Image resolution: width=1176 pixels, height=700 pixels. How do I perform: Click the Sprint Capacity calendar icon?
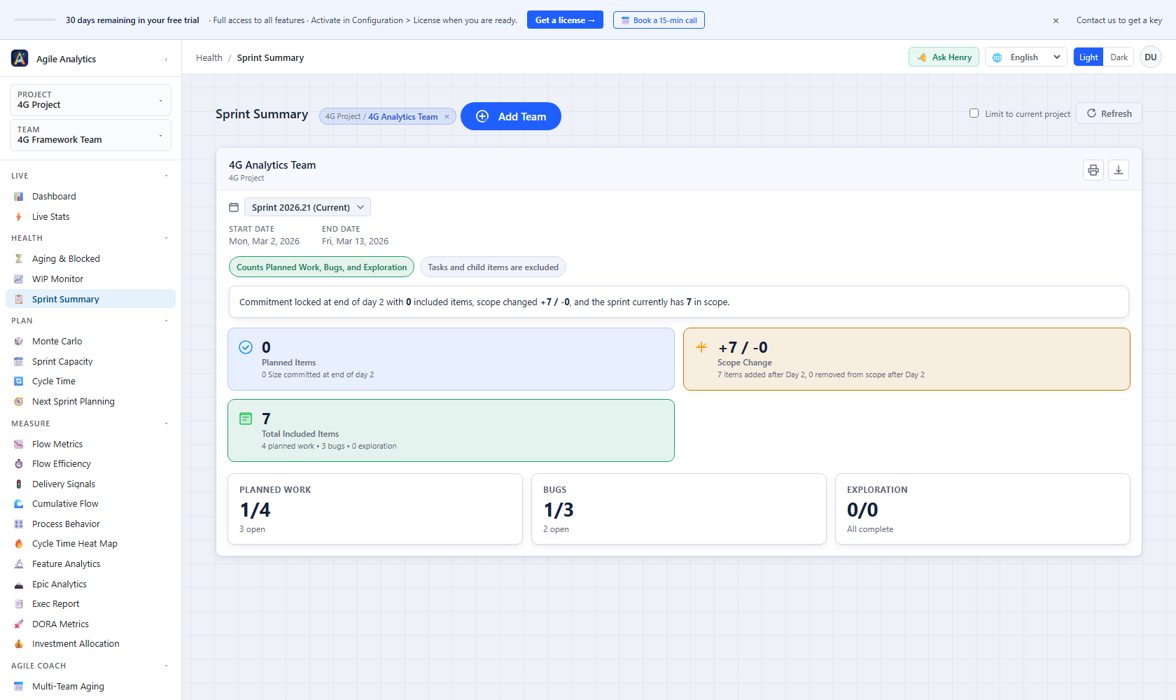(19, 362)
